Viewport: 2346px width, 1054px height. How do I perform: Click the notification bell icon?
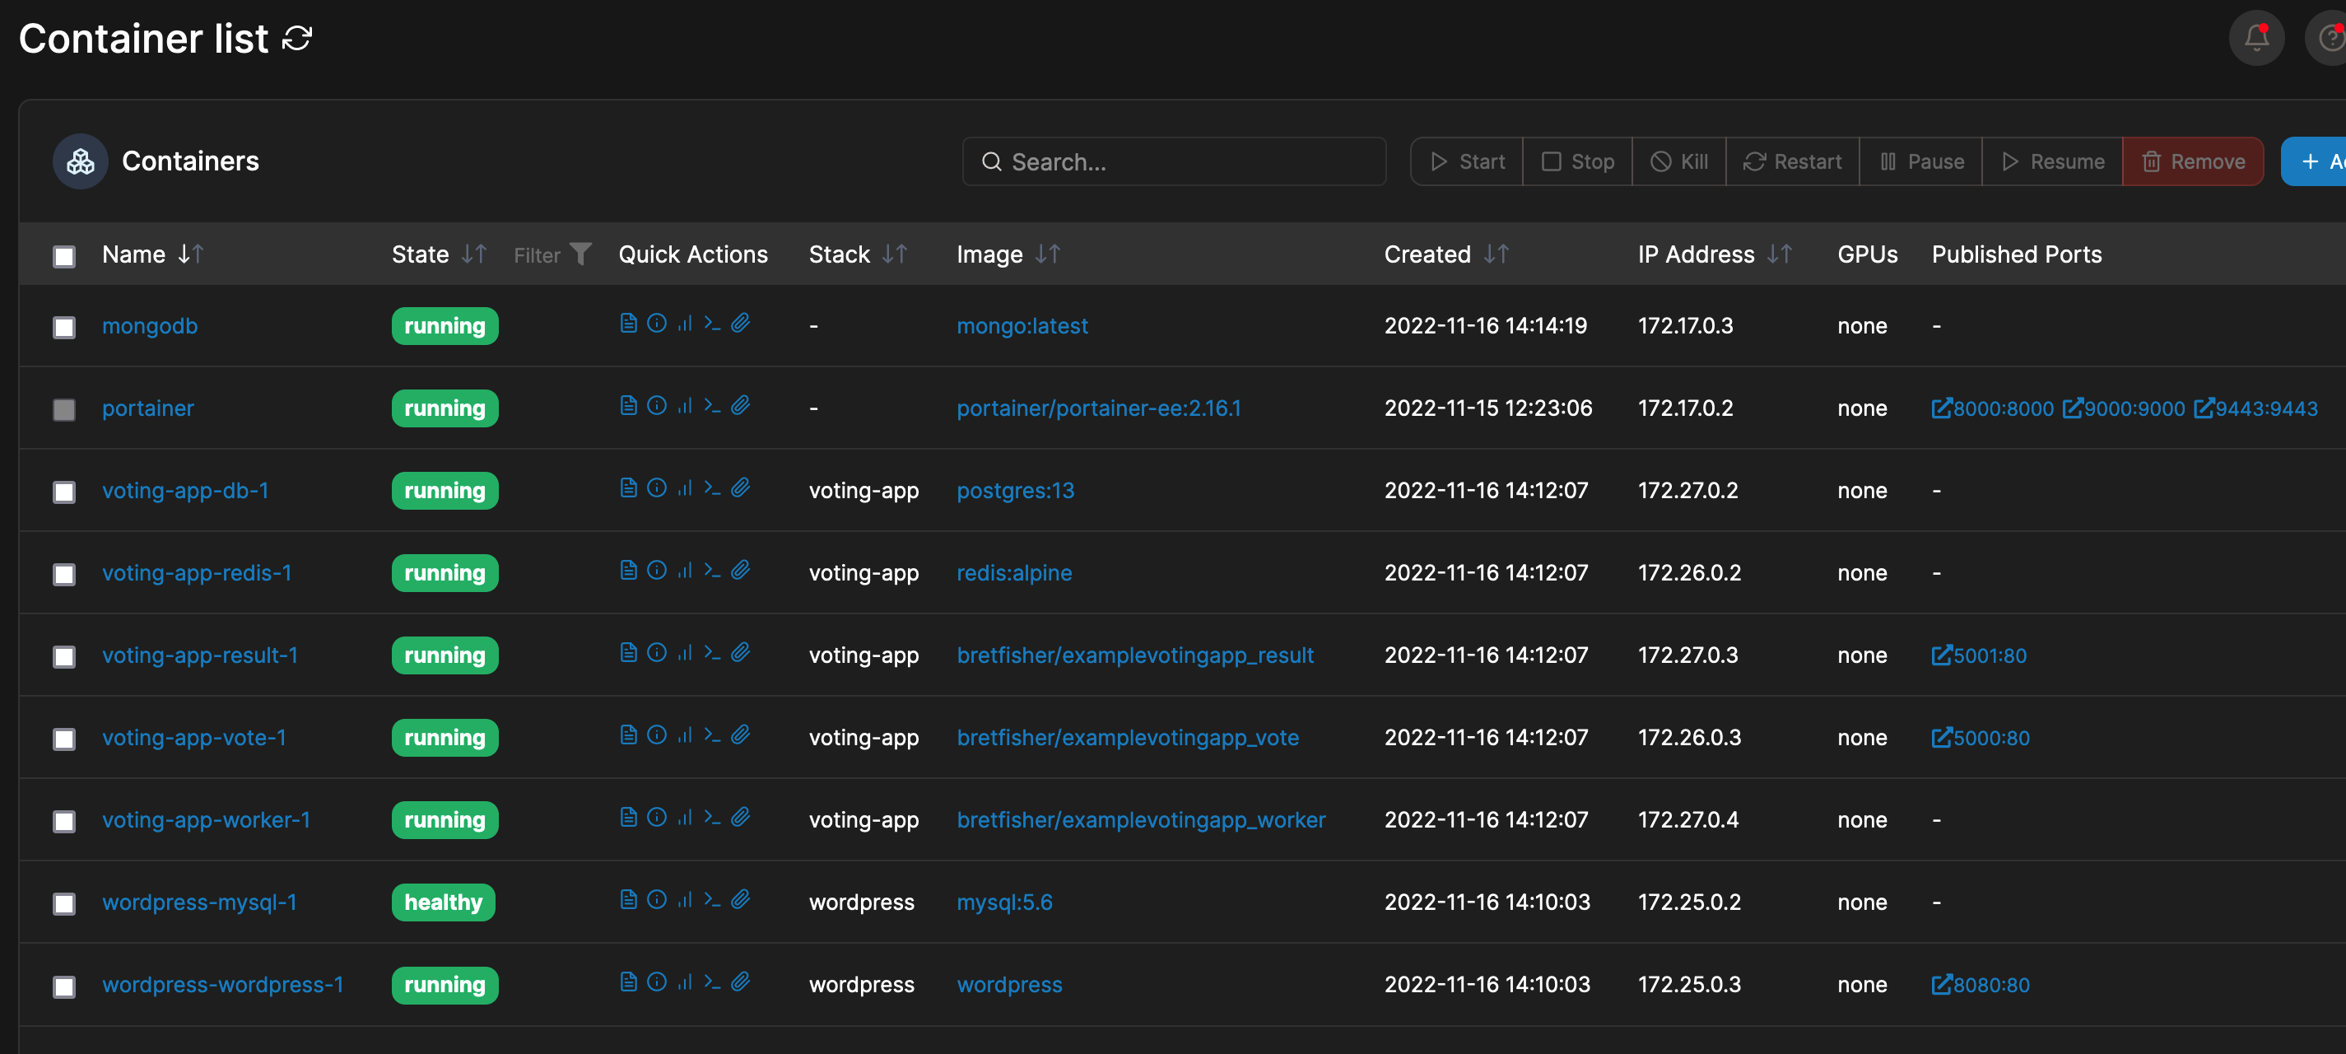pos(2257,37)
